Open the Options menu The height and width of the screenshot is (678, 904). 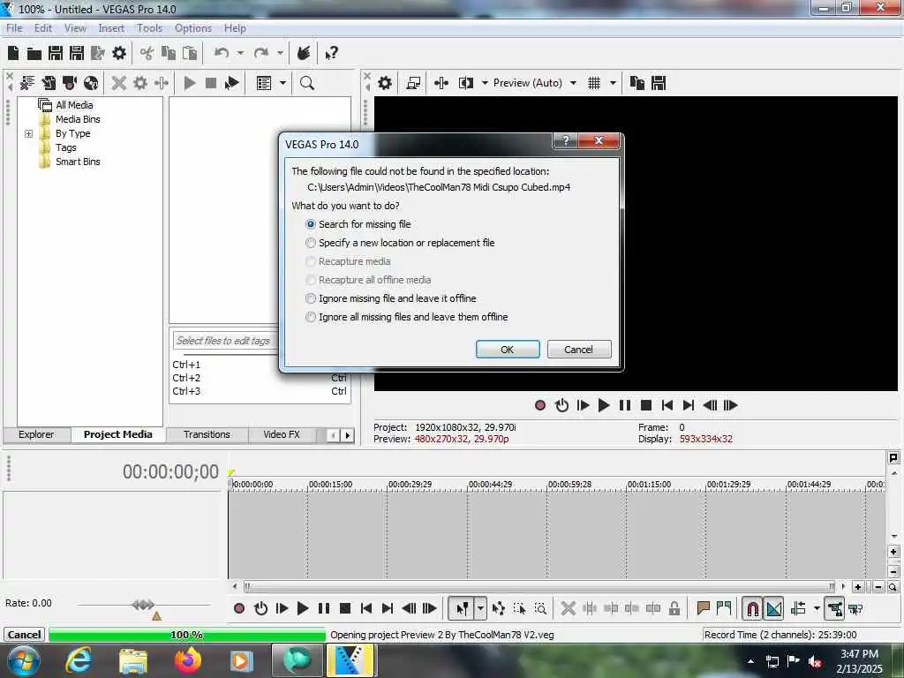193,28
